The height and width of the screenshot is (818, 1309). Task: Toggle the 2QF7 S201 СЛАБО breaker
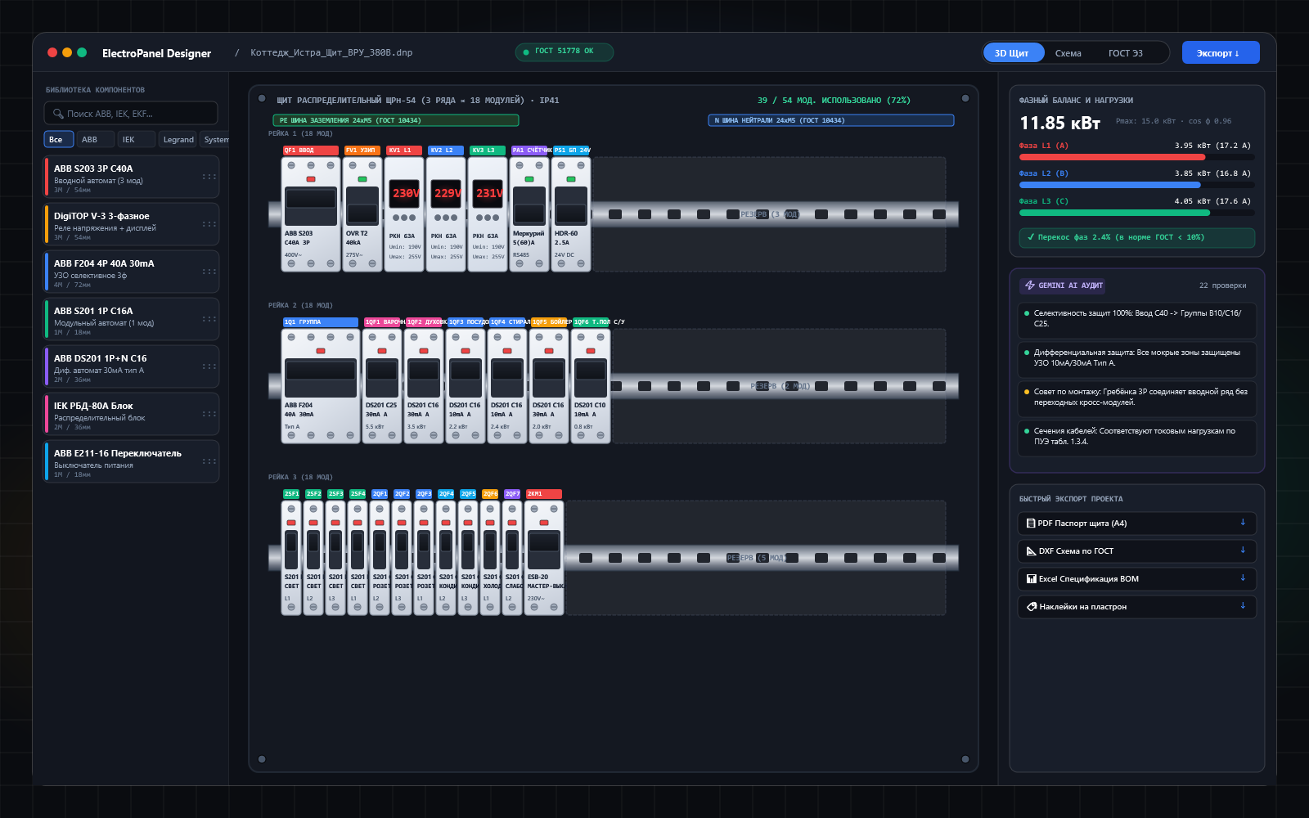(x=512, y=550)
